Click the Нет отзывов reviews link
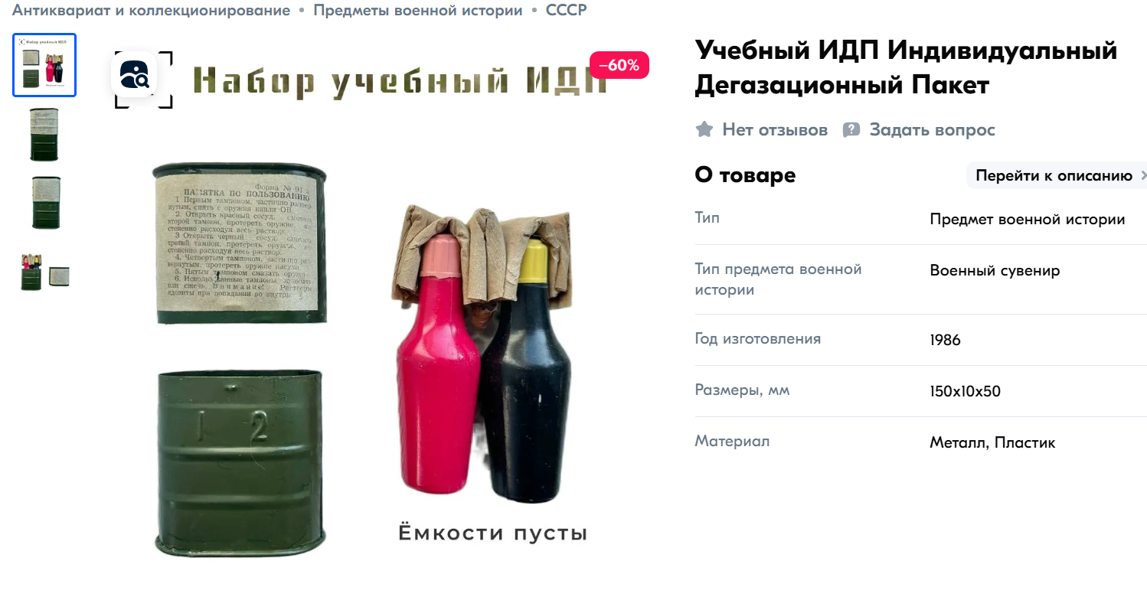The height and width of the screenshot is (600, 1147). 775,130
